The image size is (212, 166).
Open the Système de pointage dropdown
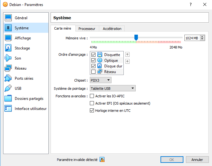113,88
